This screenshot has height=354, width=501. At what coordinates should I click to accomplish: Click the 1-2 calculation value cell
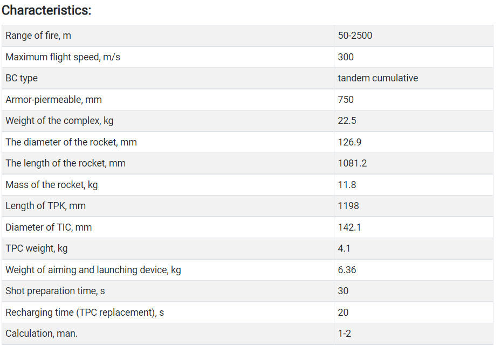click(x=414, y=334)
